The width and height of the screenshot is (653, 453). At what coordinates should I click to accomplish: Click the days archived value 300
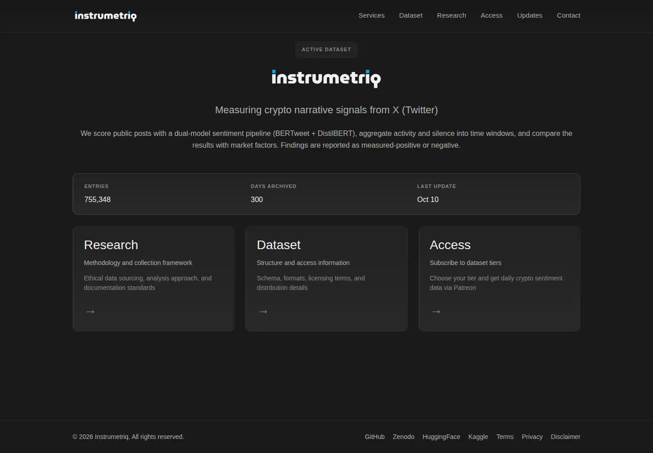257,199
